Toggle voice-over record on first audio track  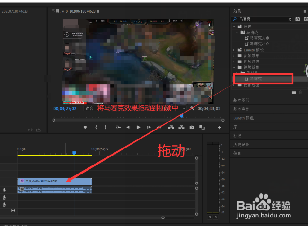click(4, 190)
